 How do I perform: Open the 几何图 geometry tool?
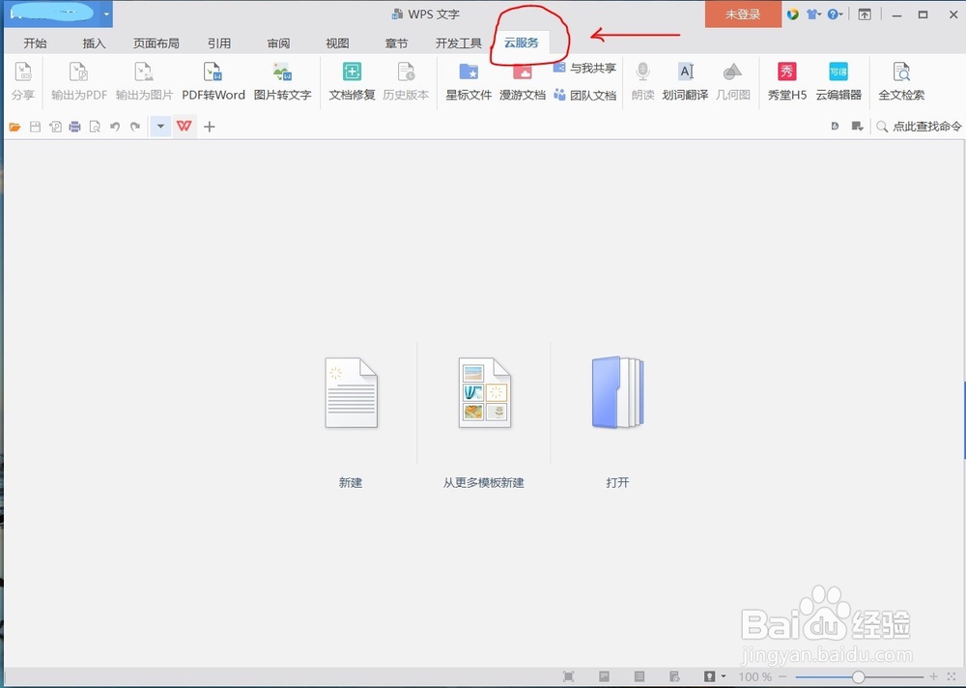(732, 81)
